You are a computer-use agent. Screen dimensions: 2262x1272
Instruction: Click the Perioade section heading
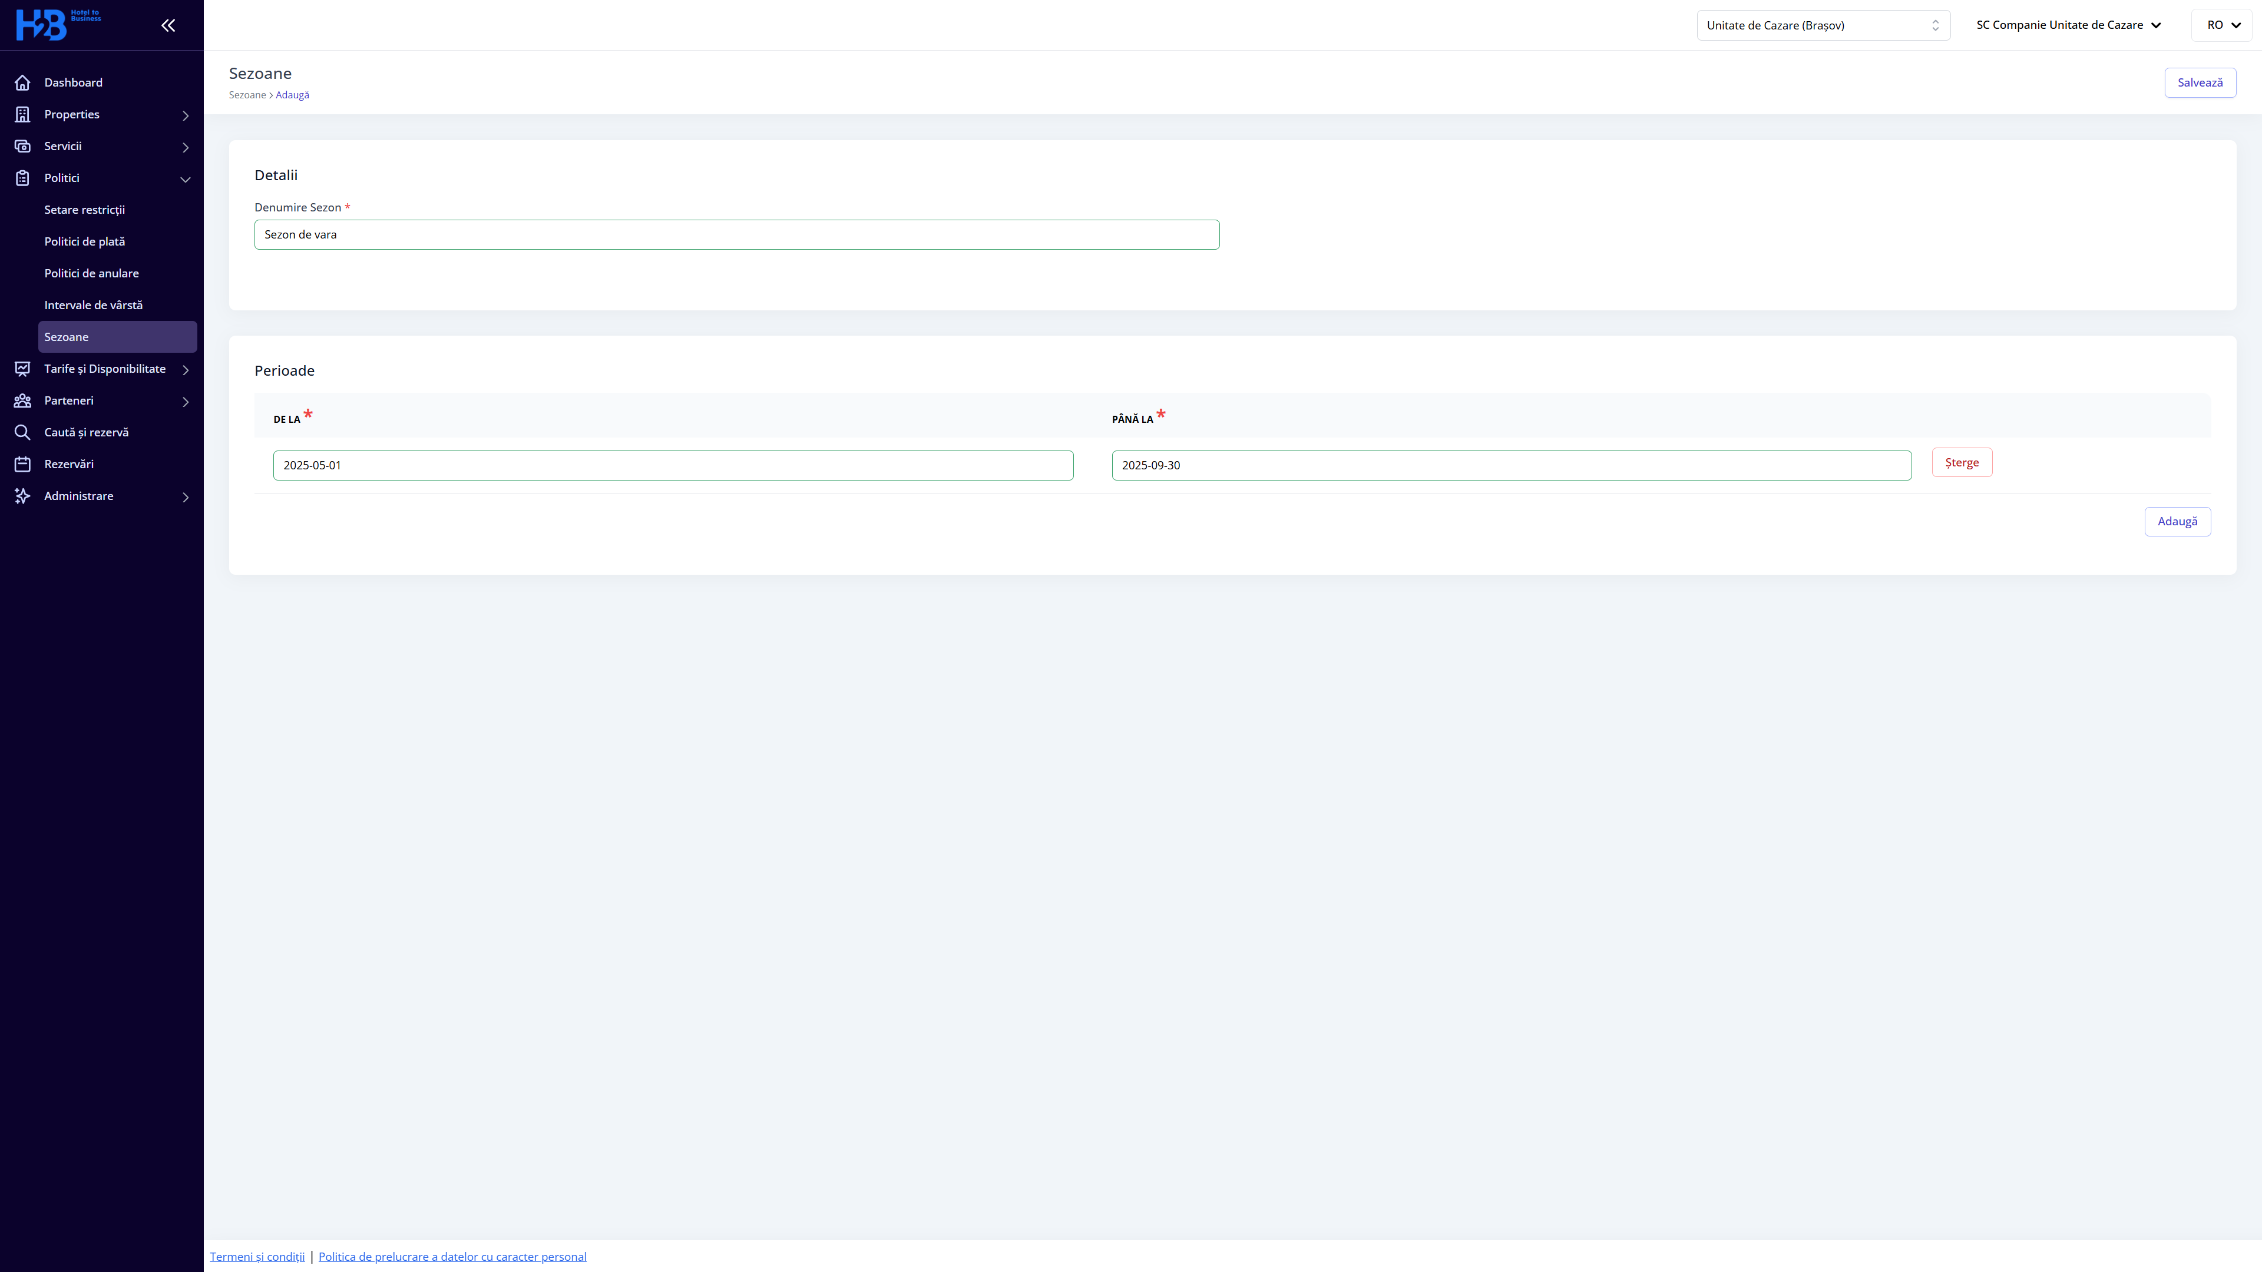coord(285,370)
